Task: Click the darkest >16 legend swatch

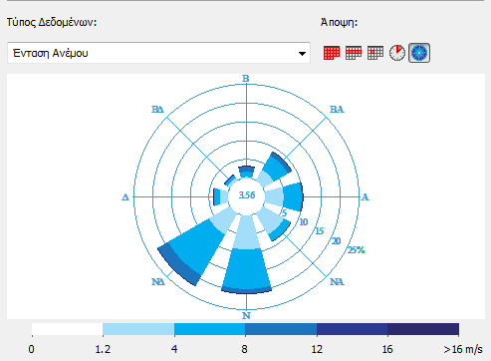Action: (423, 329)
